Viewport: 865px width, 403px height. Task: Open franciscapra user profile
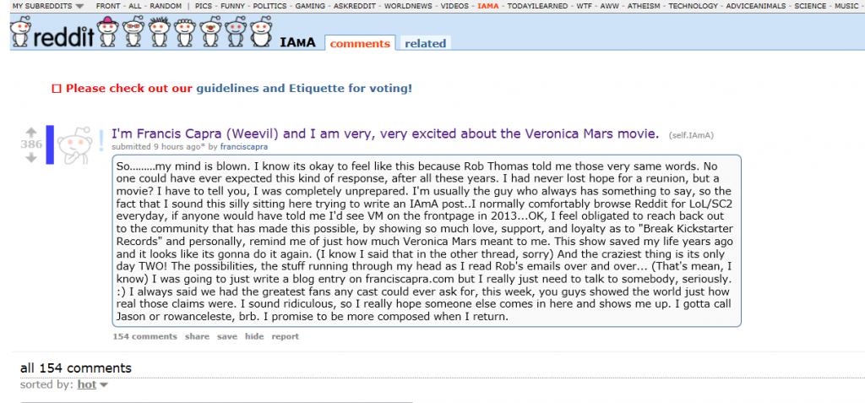244,147
